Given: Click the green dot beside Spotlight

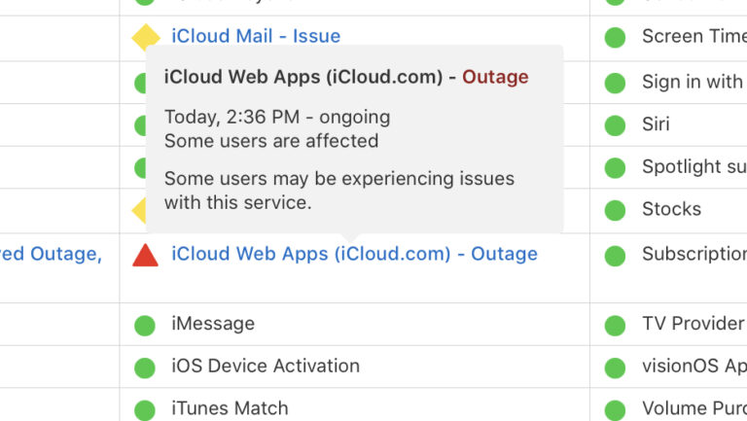Looking at the screenshot, I should point(615,167).
